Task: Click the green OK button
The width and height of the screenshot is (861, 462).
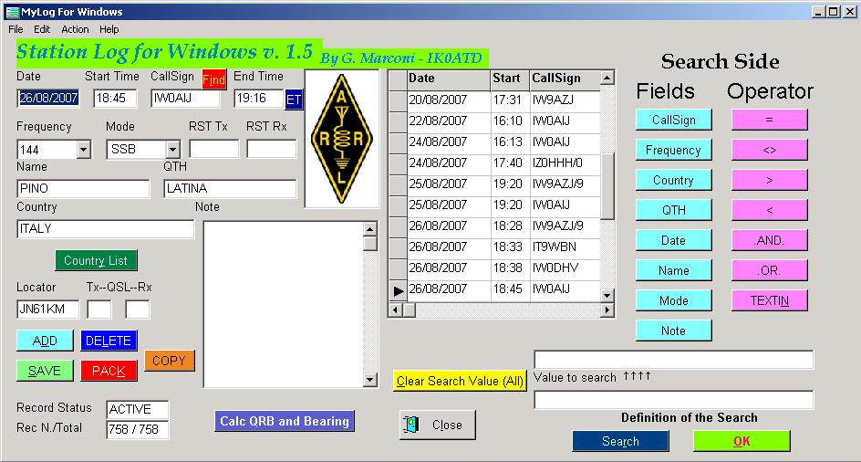Action: point(742,441)
